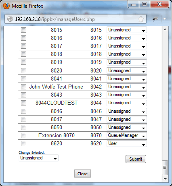The image size is (172, 186).
Task: Tick the checkbox for 8050
Action: 23,127
